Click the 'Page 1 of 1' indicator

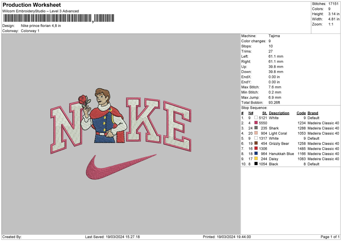330,237
